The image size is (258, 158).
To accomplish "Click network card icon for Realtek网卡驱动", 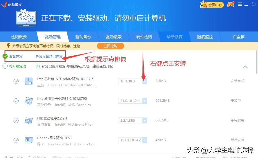I will 29,140.
